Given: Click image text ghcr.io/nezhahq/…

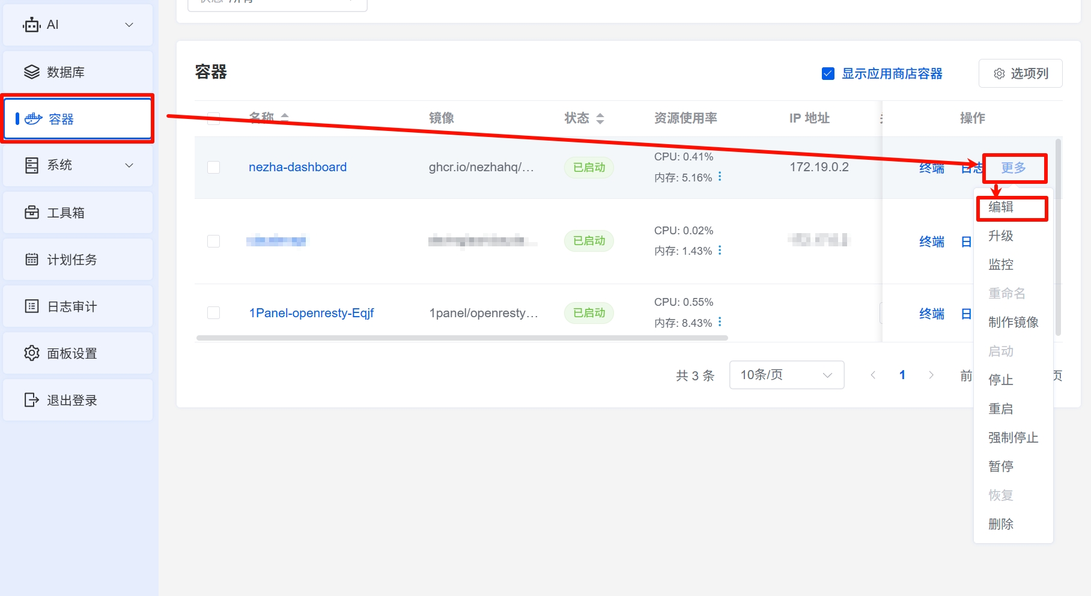Looking at the screenshot, I should [481, 167].
